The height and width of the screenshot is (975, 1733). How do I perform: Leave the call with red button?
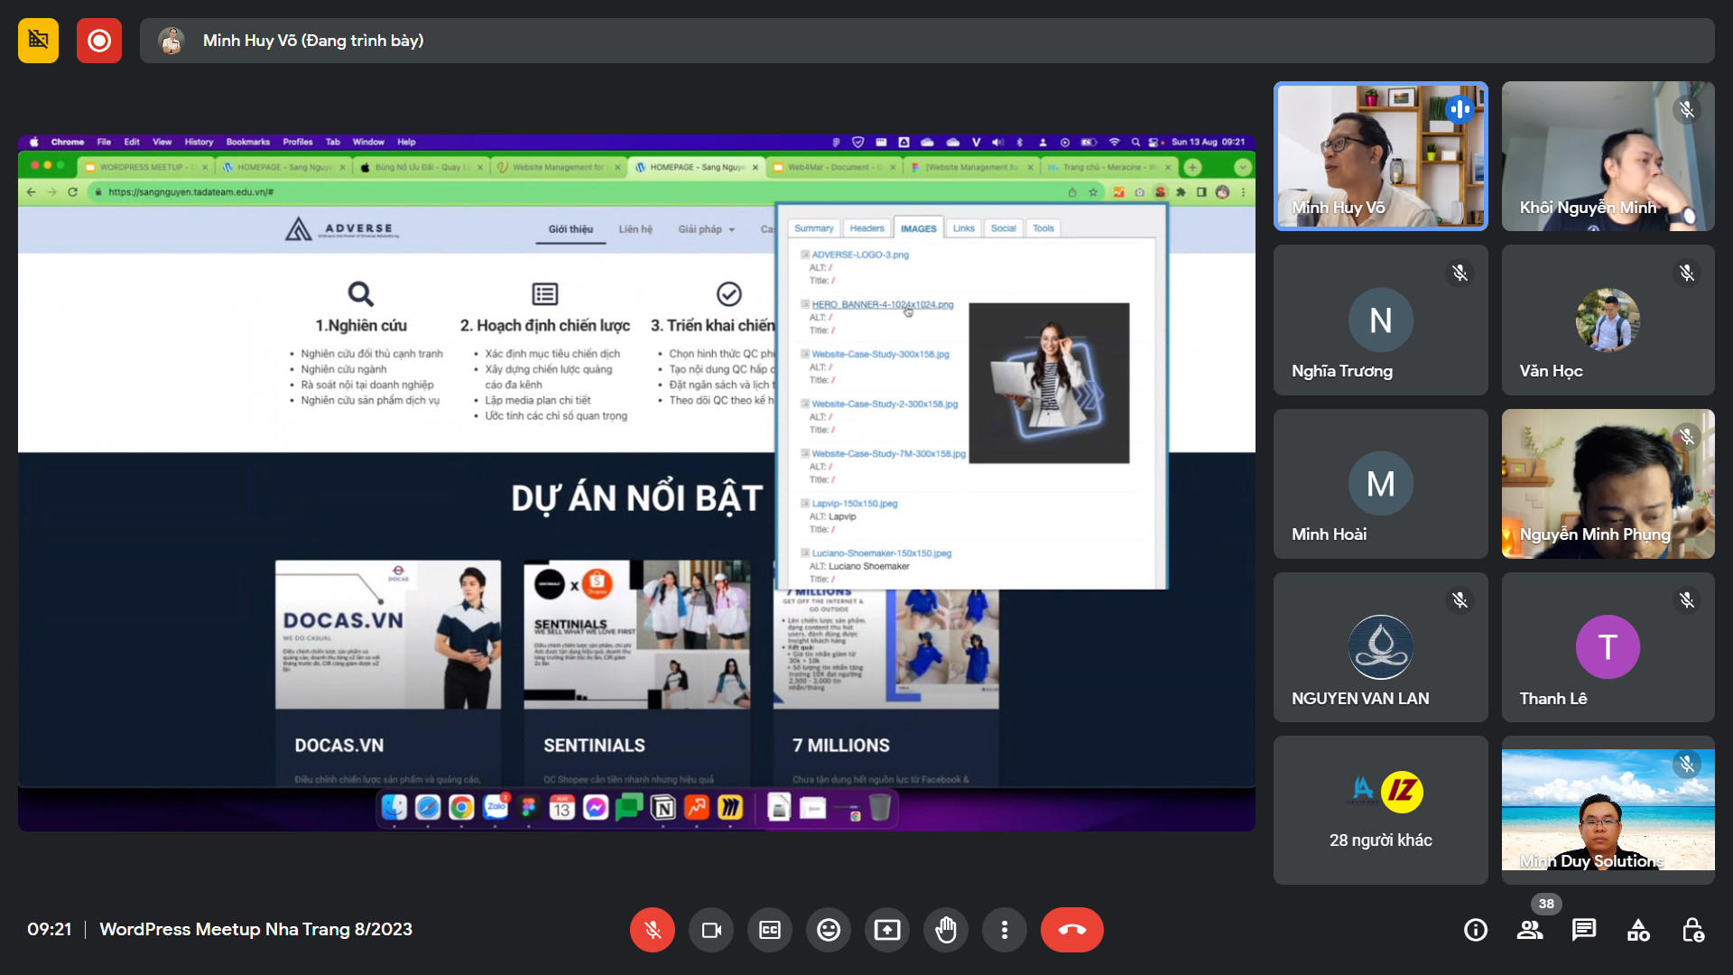click(1072, 930)
